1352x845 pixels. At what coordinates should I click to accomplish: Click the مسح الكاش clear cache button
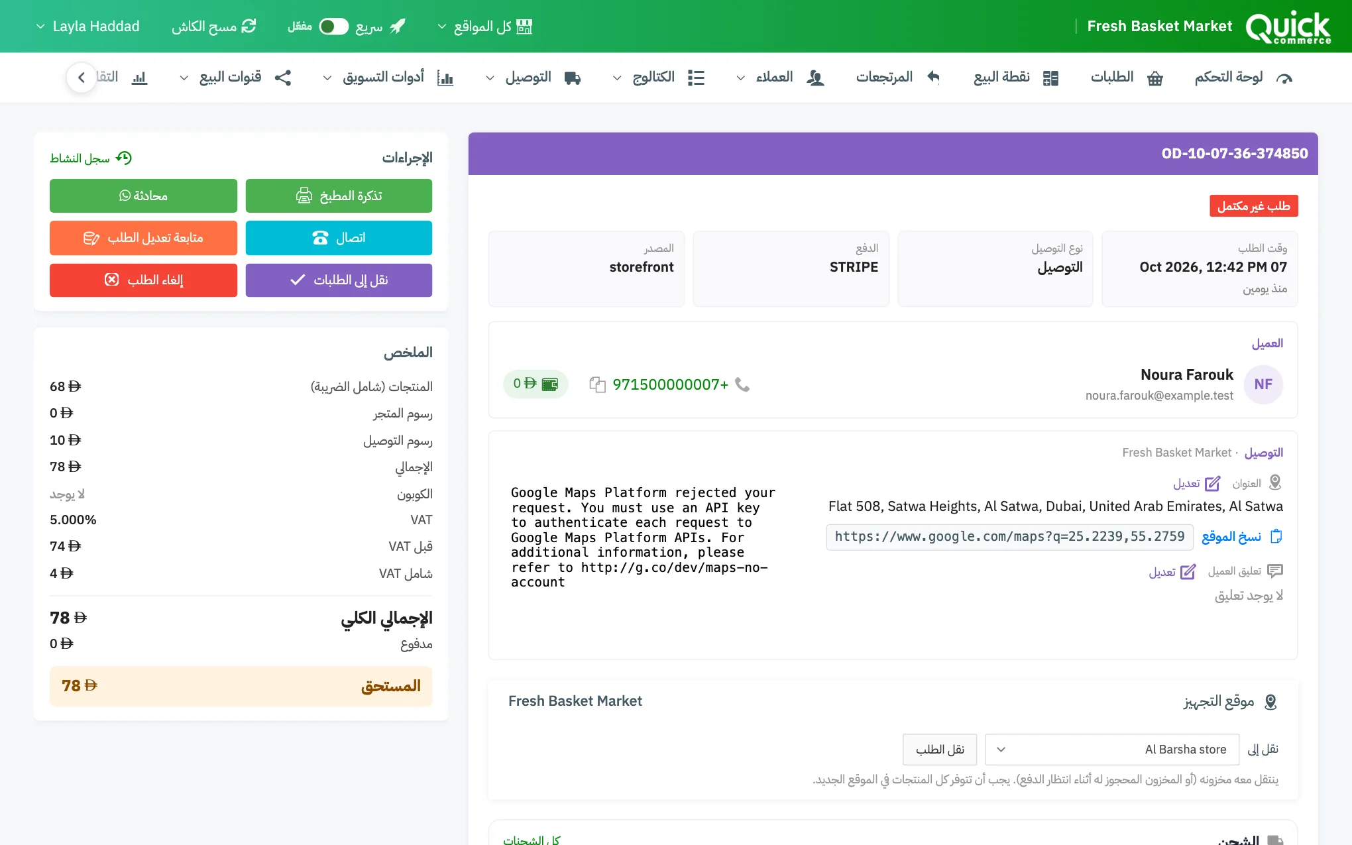point(213,27)
